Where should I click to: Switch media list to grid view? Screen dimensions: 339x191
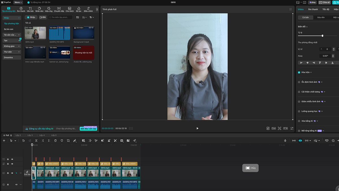pos(78,17)
